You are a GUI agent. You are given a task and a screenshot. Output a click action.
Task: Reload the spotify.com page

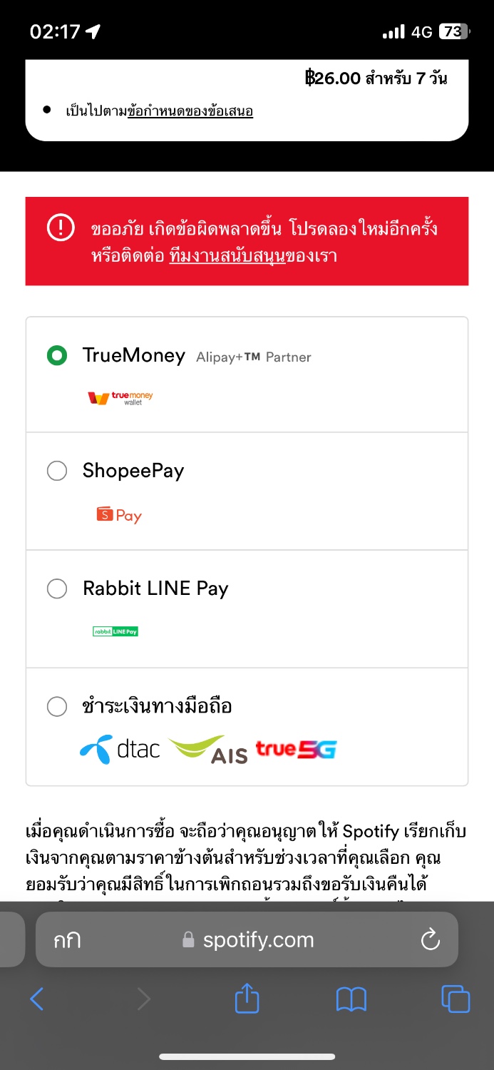tap(431, 940)
